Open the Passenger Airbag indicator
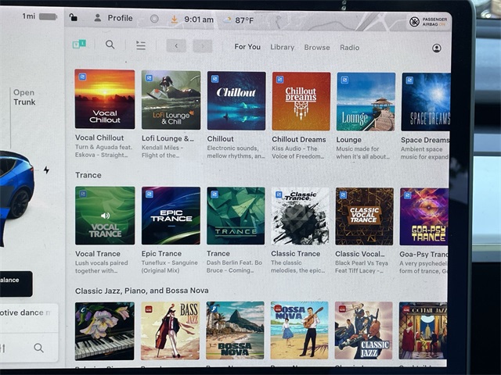The height and width of the screenshot is (375, 501). coord(428,22)
